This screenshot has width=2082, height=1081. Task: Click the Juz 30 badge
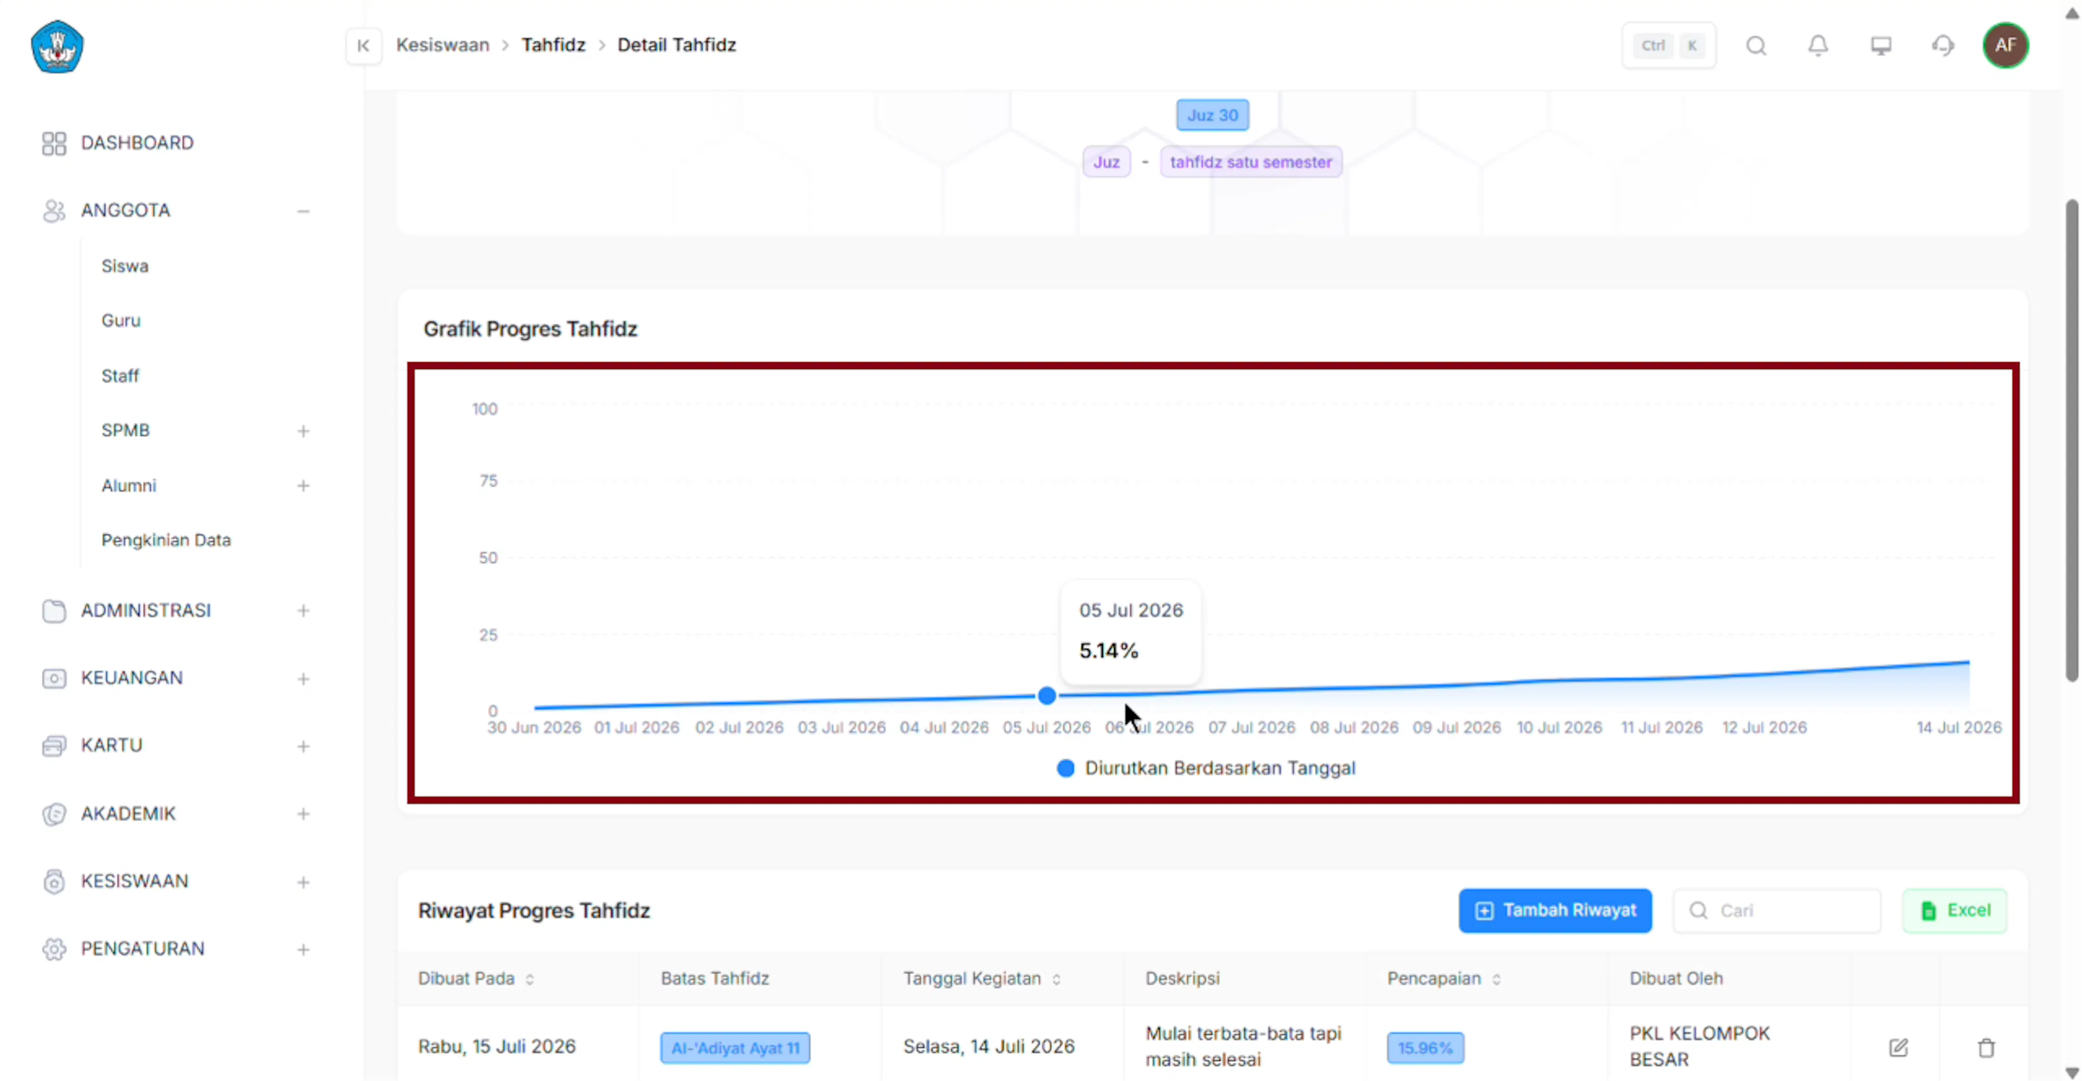[1212, 115]
